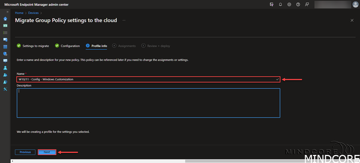Open notifications bell icon
The width and height of the screenshot is (360, 163).
coord(280,5)
